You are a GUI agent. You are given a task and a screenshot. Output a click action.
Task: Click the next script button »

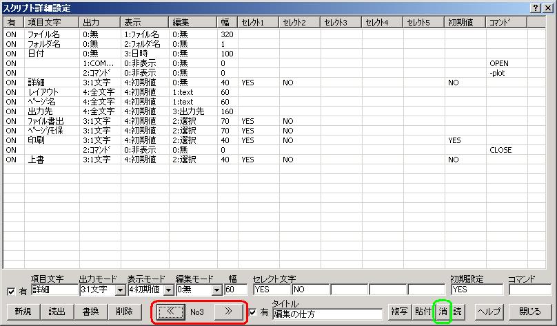click(x=228, y=311)
